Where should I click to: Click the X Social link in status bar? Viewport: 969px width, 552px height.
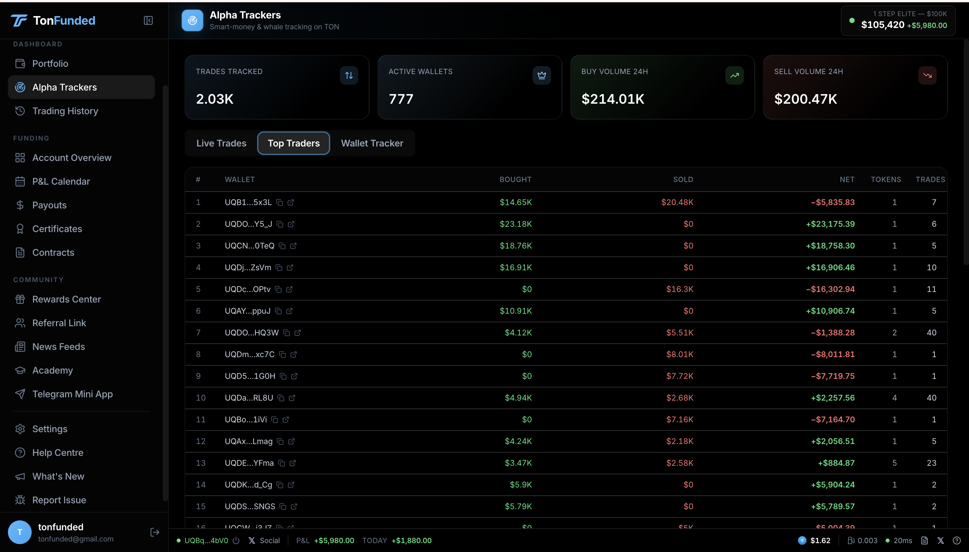(x=264, y=540)
